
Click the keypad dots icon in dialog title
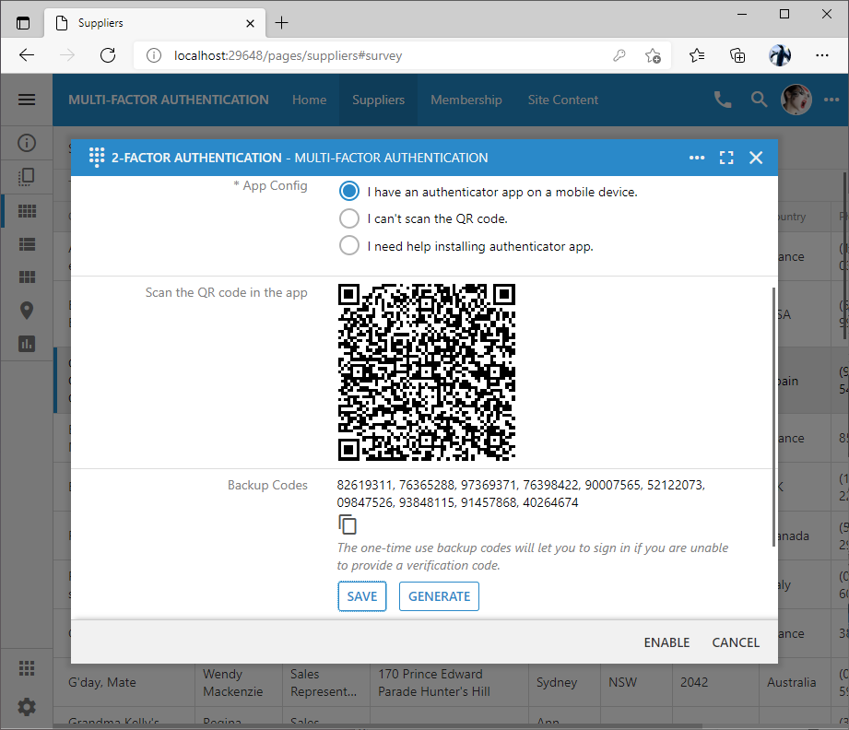pyautogui.click(x=97, y=158)
